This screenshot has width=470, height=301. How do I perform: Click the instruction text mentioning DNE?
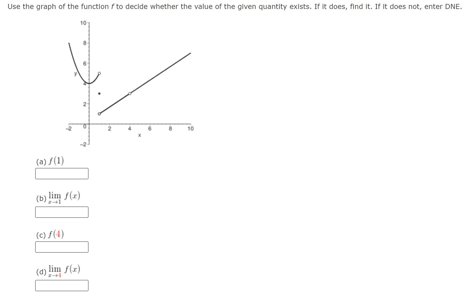coord(233,6)
